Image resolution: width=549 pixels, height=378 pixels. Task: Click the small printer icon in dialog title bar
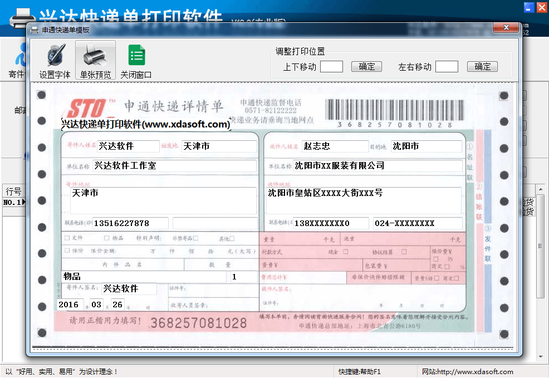(35, 30)
